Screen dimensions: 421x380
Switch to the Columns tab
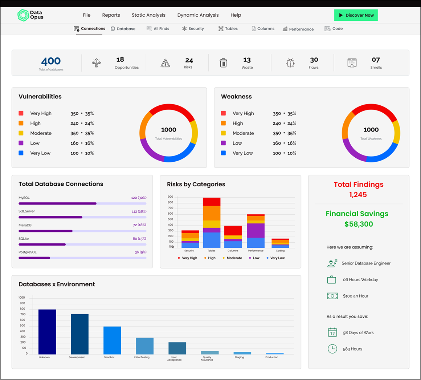[263, 29]
